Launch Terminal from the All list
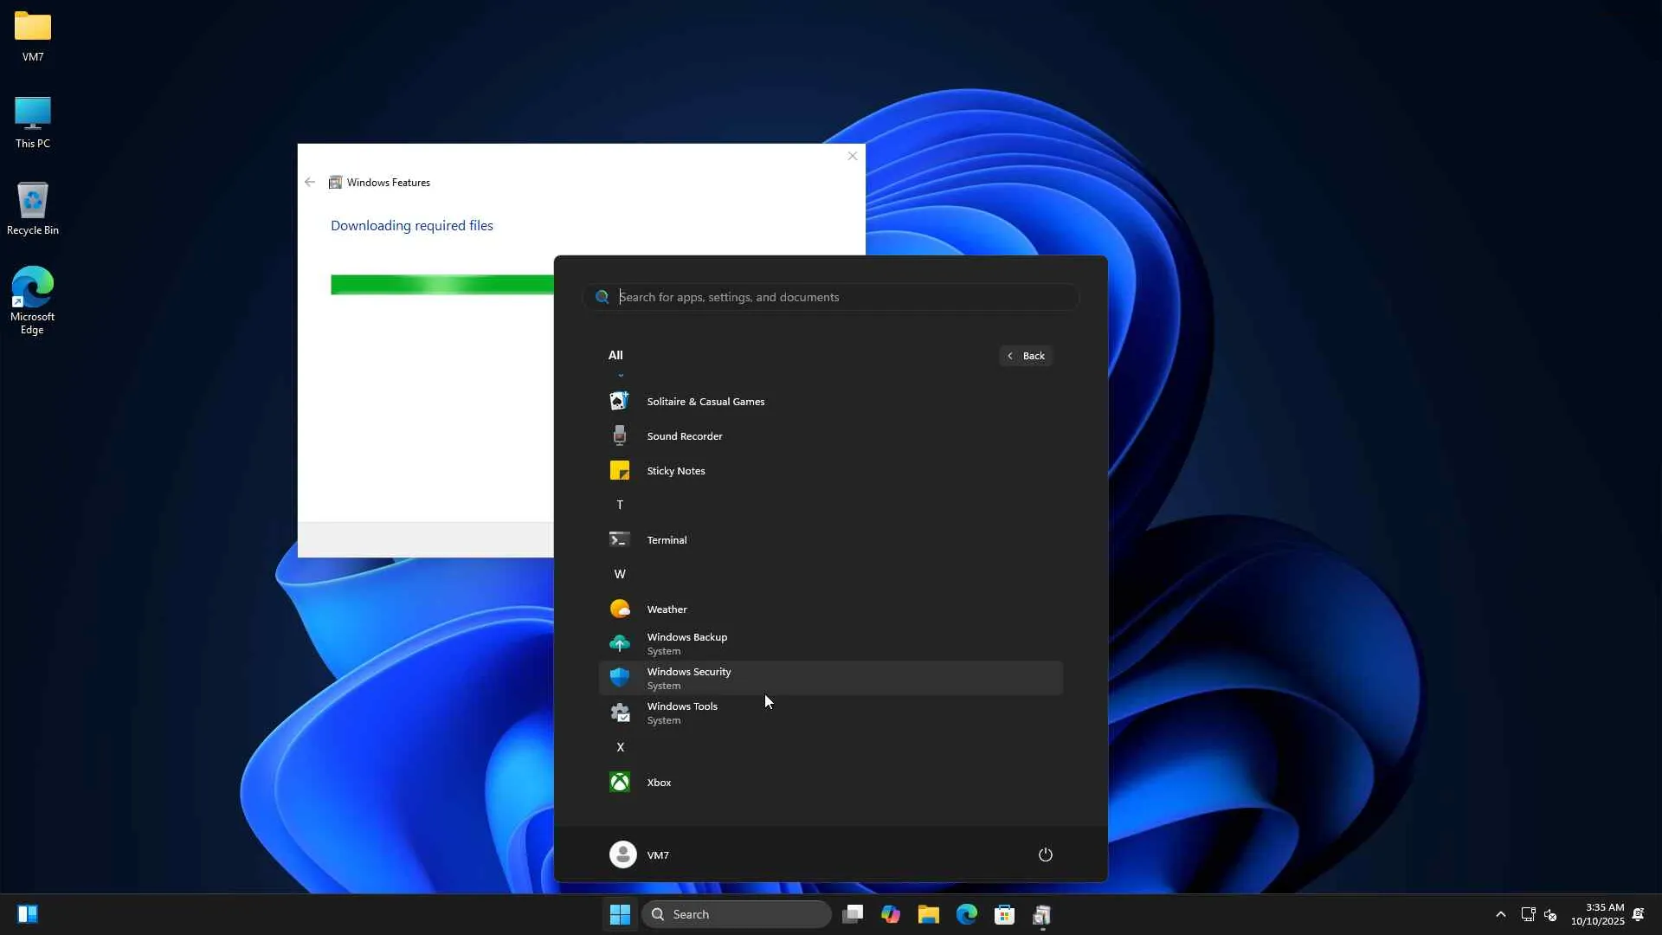 click(x=667, y=540)
